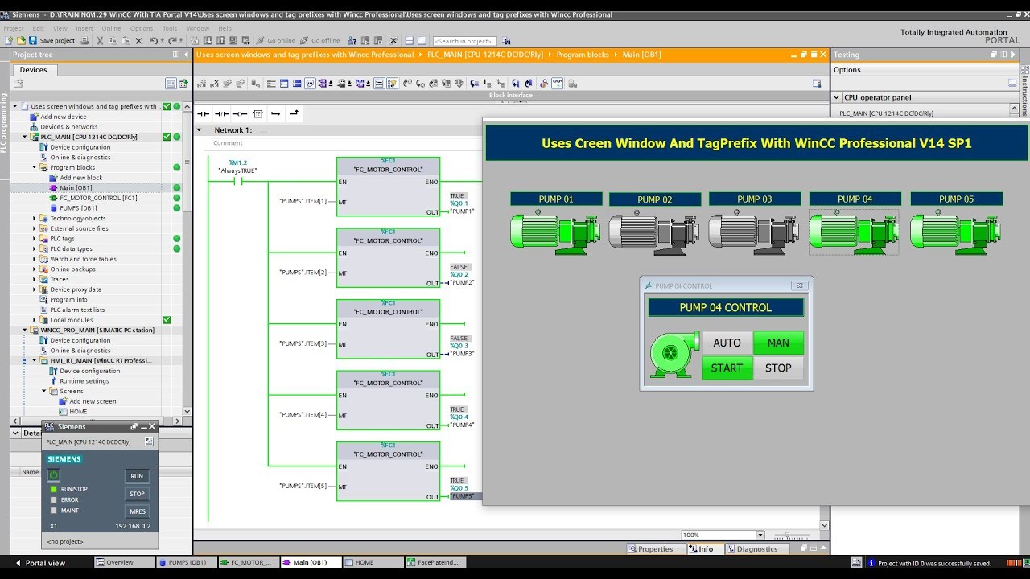This screenshot has width=1030, height=579.
Task: Open the zoom percentage dropdown
Action: (x=760, y=535)
